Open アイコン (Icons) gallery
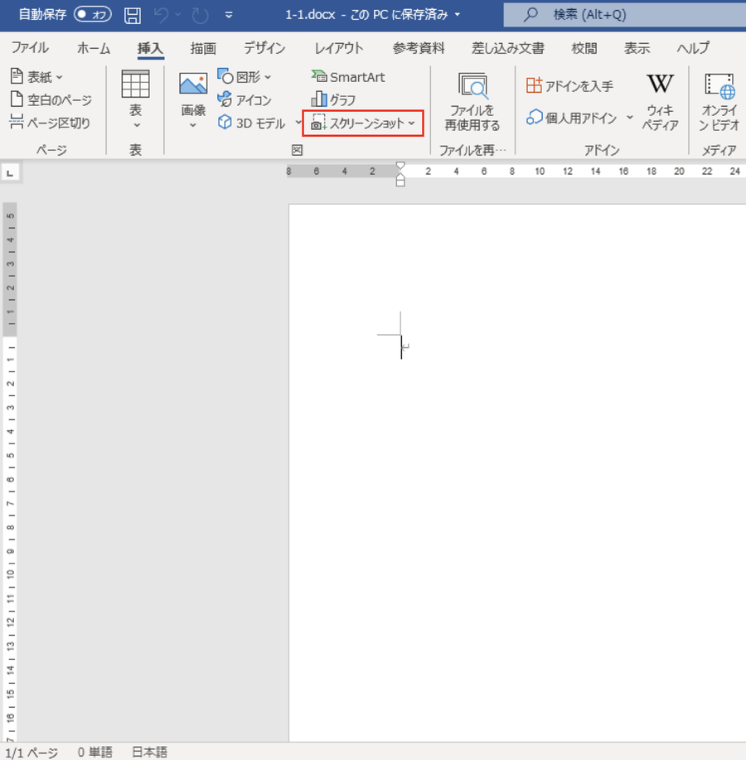The height and width of the screenshot is (760, 746). click(x=244, y=100)
